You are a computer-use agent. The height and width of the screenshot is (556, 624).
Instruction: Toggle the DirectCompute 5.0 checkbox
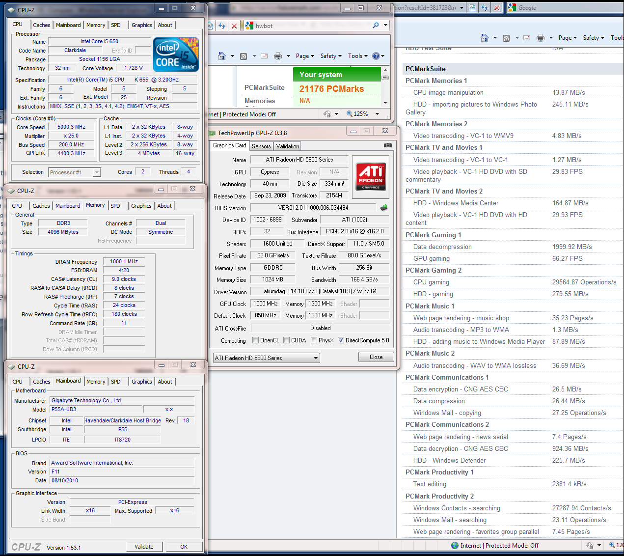[x=341, y=340]
